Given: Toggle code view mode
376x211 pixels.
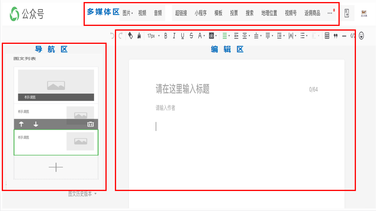Looking at the screenshot, I should pyautogui.click(x=352, y=35).
